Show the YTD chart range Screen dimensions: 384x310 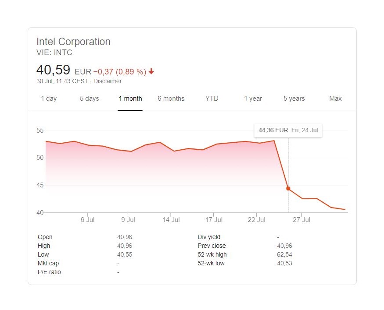(212, 99)
